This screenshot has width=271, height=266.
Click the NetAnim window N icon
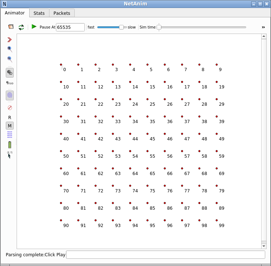coord(4,4)
